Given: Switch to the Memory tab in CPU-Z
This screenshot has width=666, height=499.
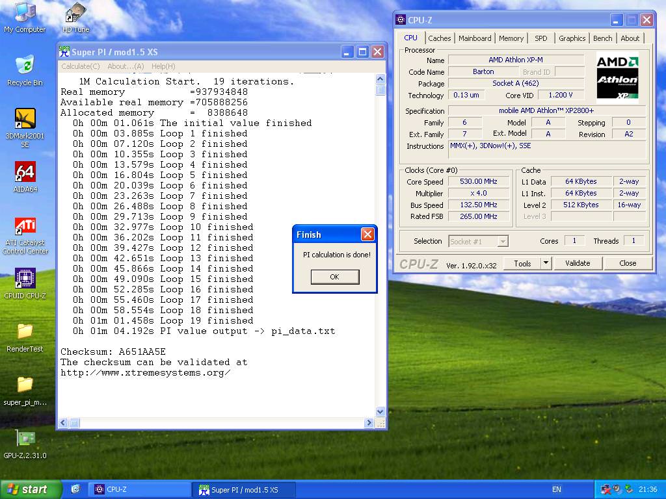Looking at the screenshot, I should click(511, 38).
